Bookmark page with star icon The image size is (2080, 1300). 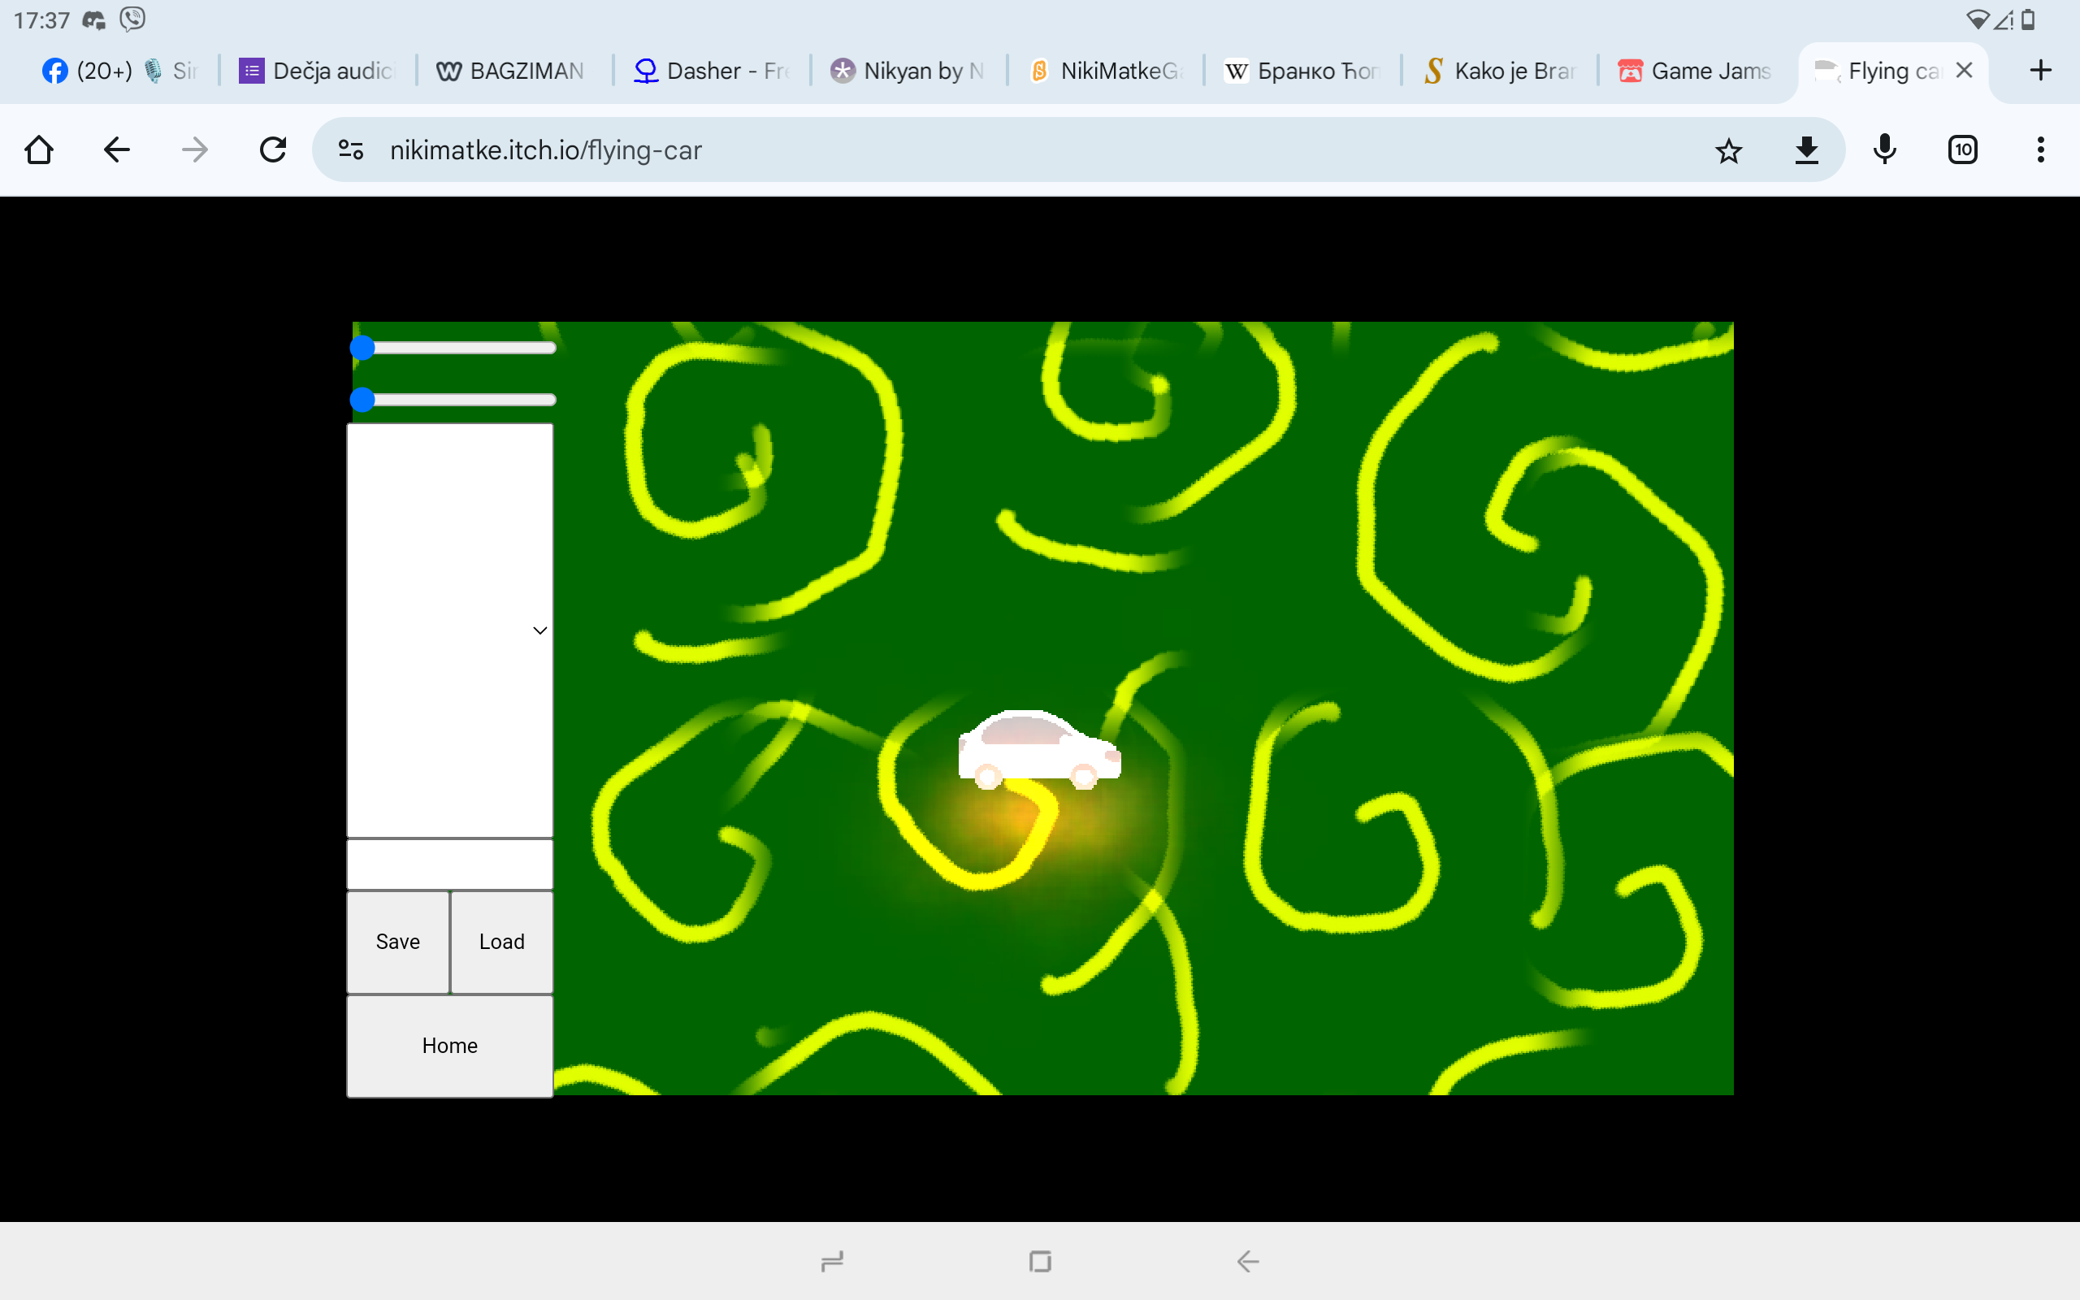(1727, 150)
